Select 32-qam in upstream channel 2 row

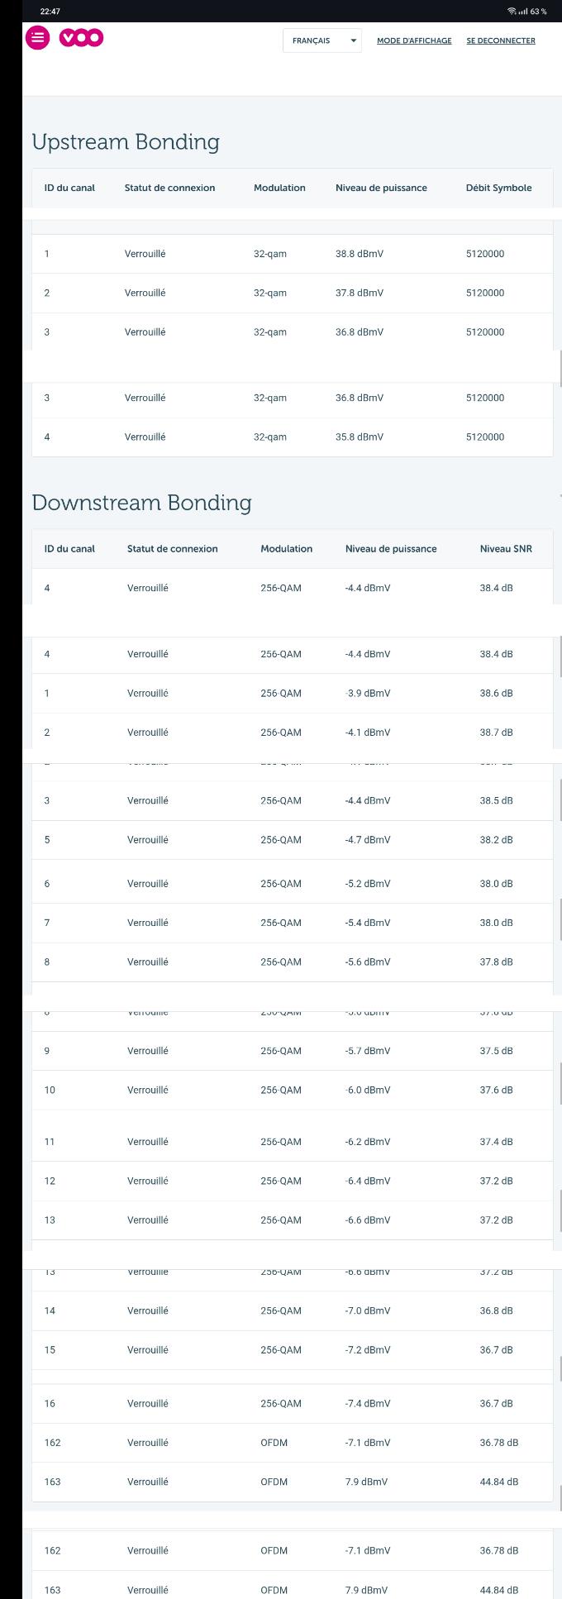[x=270, y=293]
